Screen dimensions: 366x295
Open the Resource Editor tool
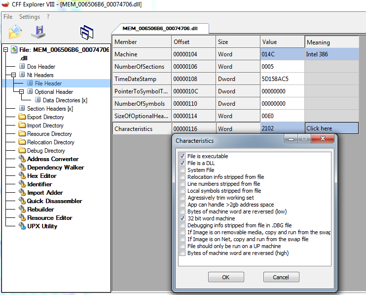[x=49, y=218]
